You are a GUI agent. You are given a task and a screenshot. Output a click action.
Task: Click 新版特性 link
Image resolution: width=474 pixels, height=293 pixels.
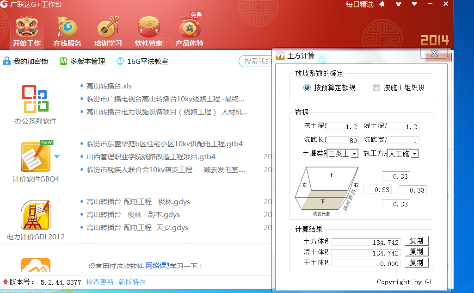pos(132,282)
